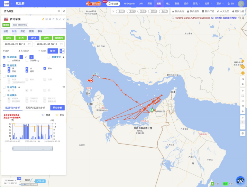Screen dimensions: 247x187
Task: Uncheck the 箭头 track element checkbox
Action: coord(45,68)
